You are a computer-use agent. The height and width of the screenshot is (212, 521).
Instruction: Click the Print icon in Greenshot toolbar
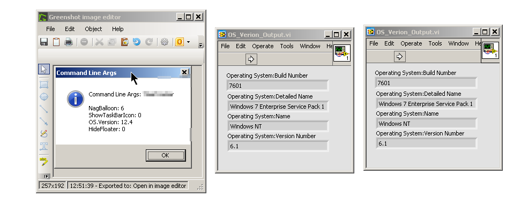coord(69,42)
